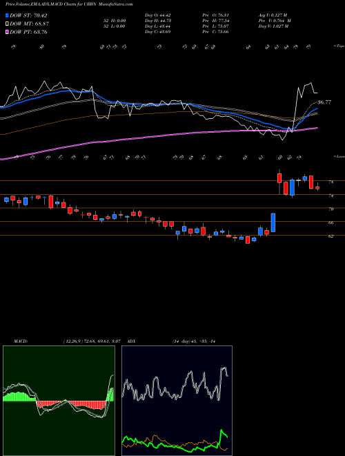The height and width of the screenshot is (456, 345).
Task: Click the ADX panel heading
Action: click(131, 341)
